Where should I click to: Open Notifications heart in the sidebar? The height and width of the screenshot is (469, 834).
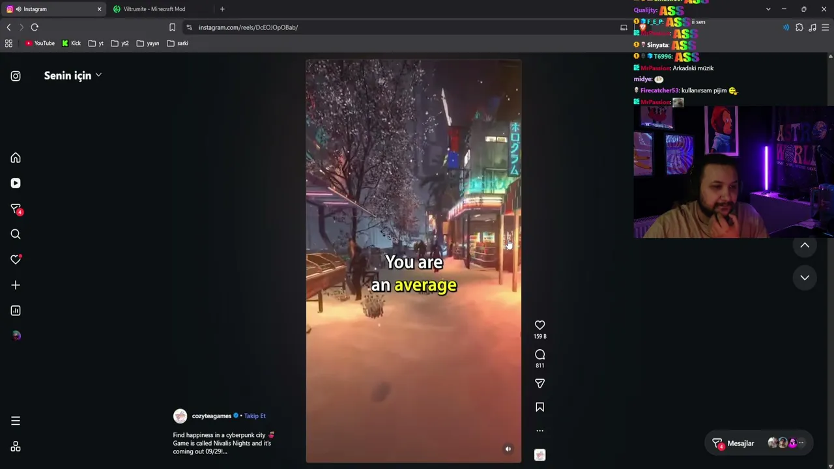tap(16, 259)
